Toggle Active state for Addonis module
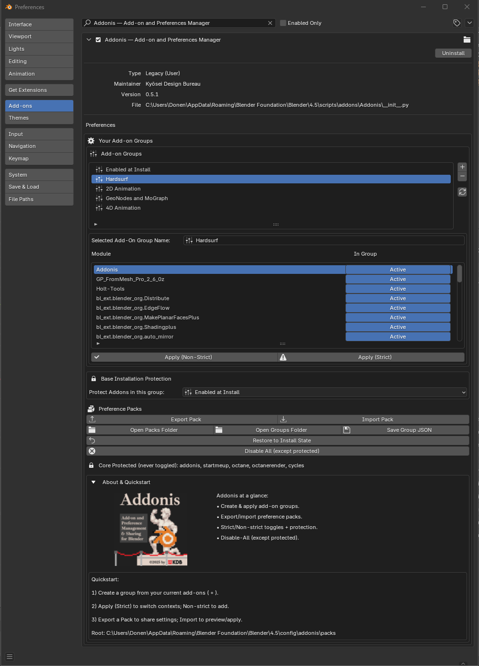The image size is (479, 666). (x=398, y=270)
